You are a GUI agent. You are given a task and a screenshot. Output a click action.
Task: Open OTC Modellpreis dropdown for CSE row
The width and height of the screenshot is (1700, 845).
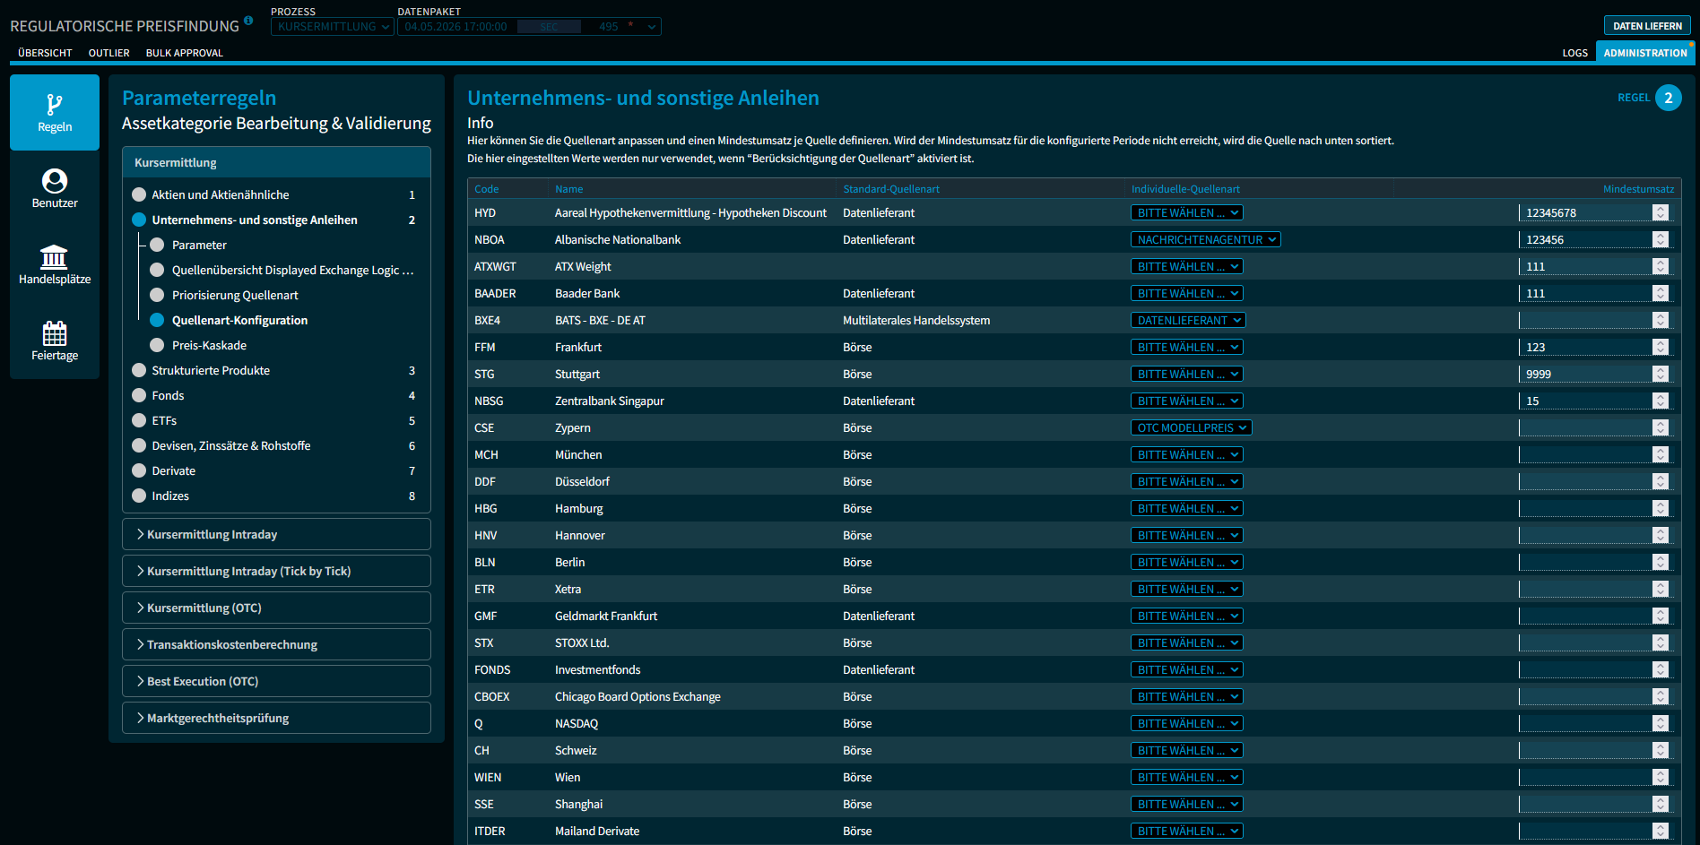coord(1192,427)
